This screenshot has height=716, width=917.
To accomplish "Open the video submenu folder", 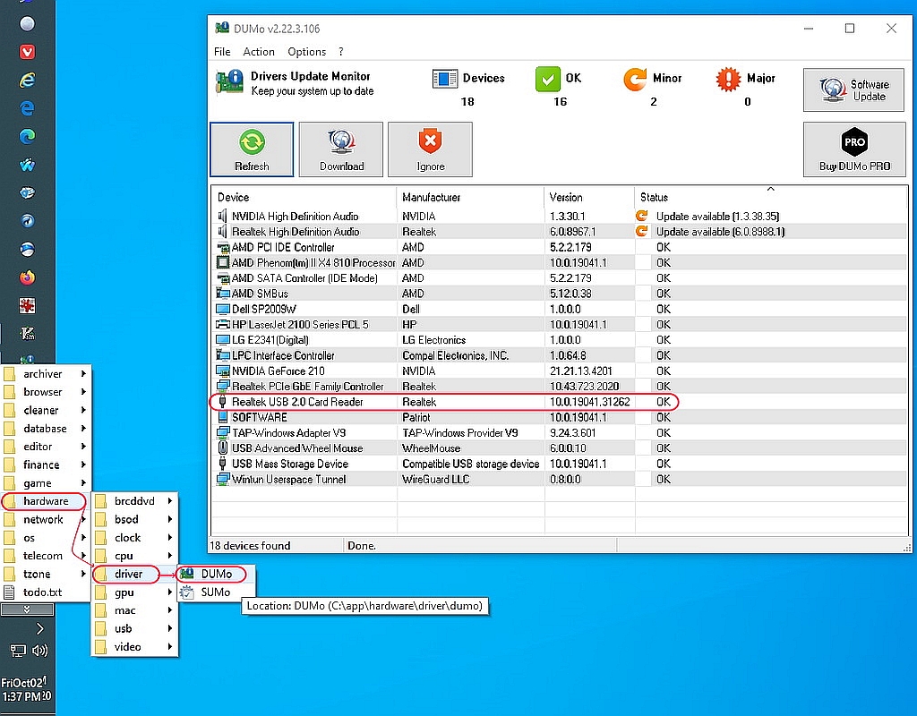I will [x=134, y=647].
